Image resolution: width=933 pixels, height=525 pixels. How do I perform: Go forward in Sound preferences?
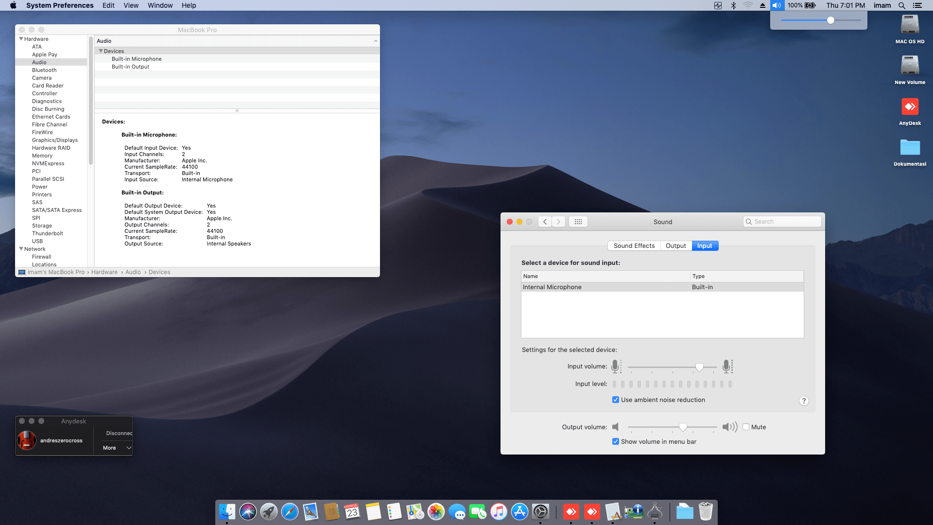click(558, 222)
